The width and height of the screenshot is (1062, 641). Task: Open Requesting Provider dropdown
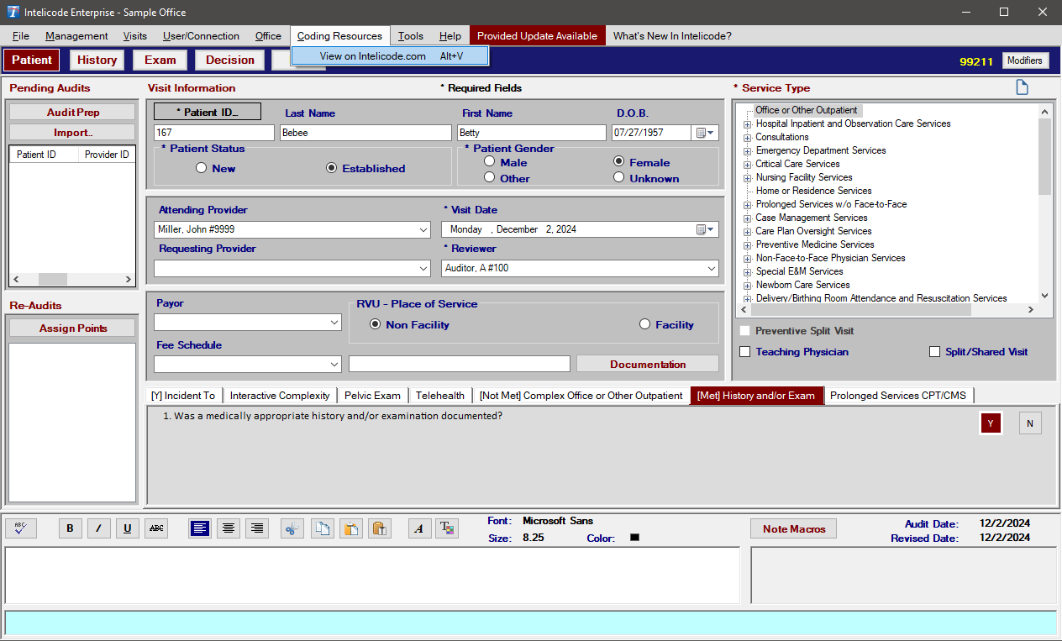423,269
